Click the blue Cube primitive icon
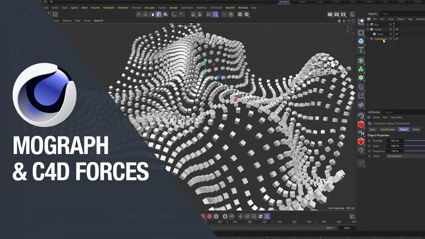425x239 pixels. pyautogui.click(x=361, y=41)
